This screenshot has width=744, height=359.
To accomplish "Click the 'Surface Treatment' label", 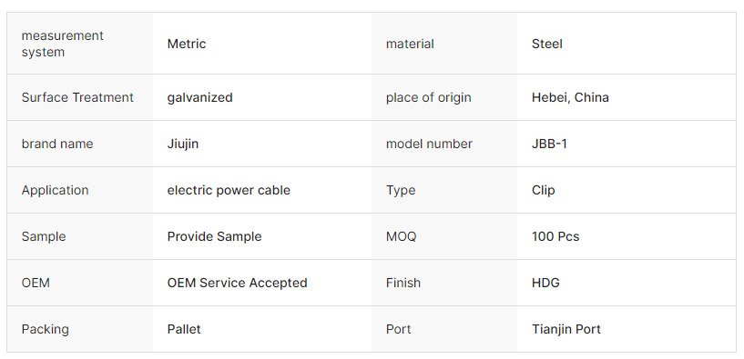I will click(77, 97).
